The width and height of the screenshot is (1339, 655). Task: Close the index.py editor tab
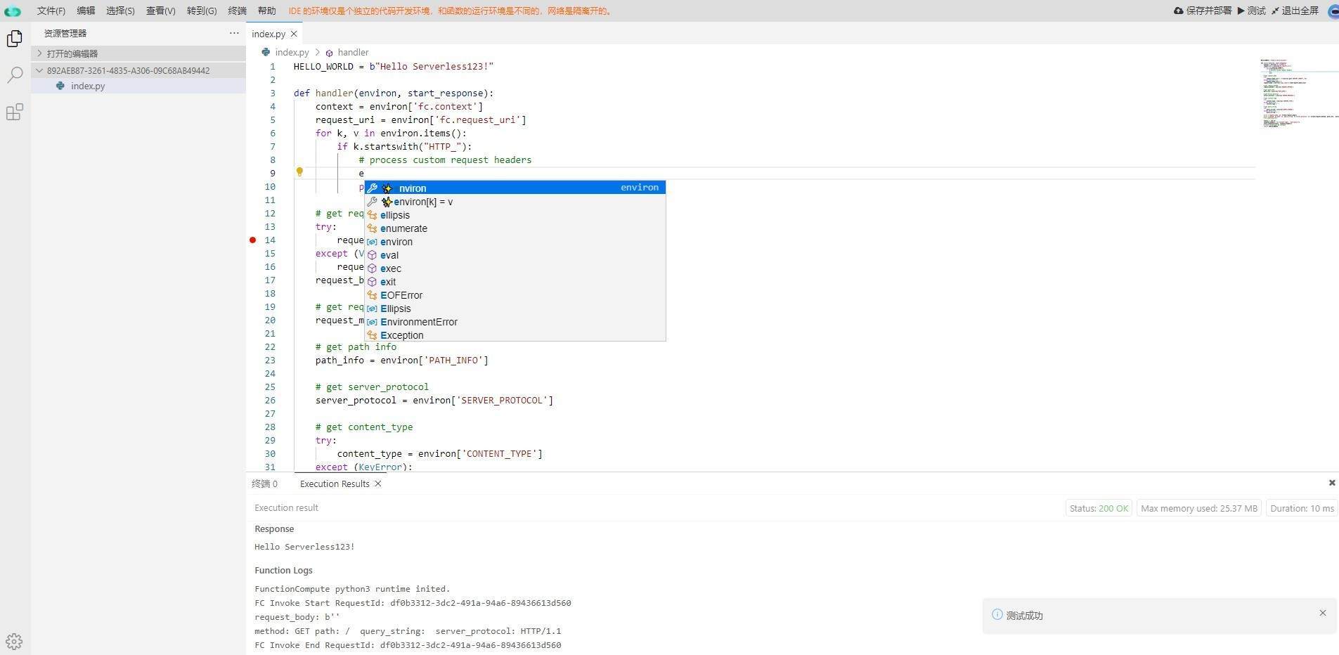click(294, 34)
